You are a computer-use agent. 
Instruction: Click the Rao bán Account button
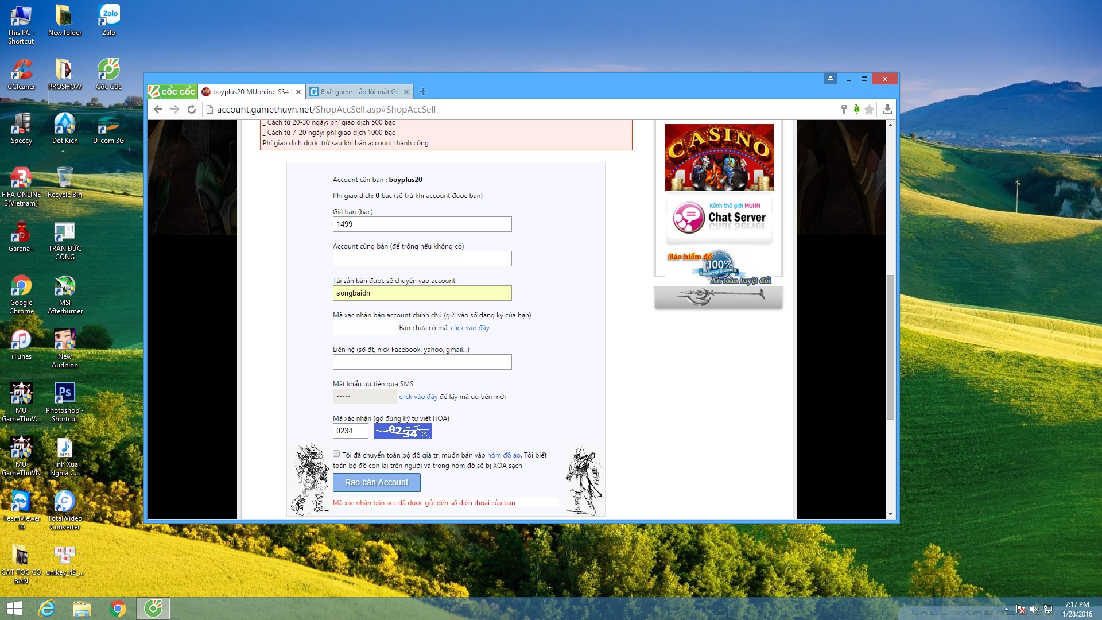377,482
